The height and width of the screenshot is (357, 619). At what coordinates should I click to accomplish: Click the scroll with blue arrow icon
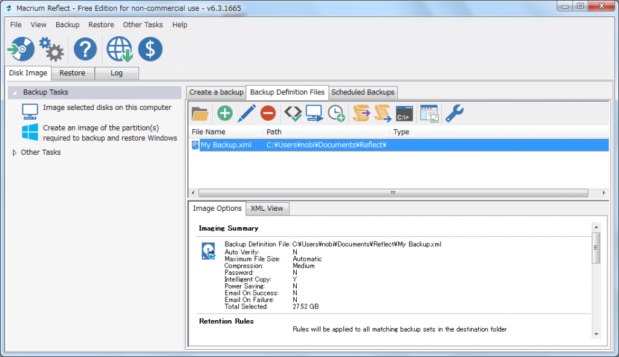coord(383,113)
